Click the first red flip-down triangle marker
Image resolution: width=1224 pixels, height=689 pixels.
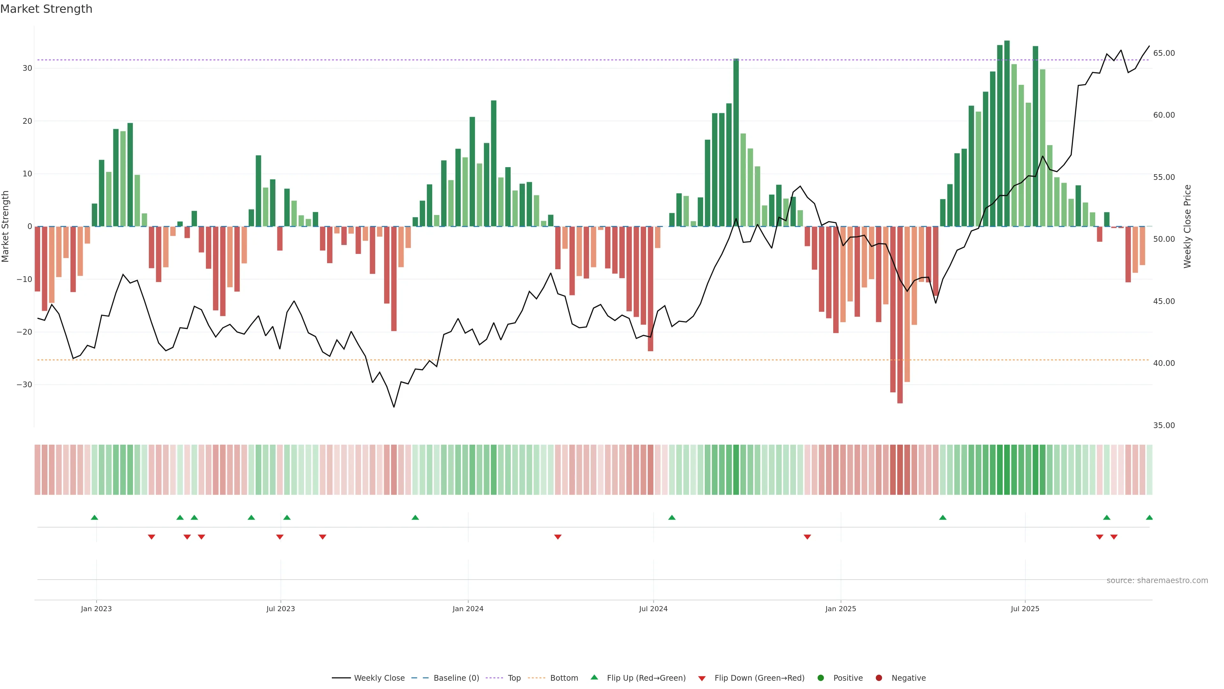point(151,537)
